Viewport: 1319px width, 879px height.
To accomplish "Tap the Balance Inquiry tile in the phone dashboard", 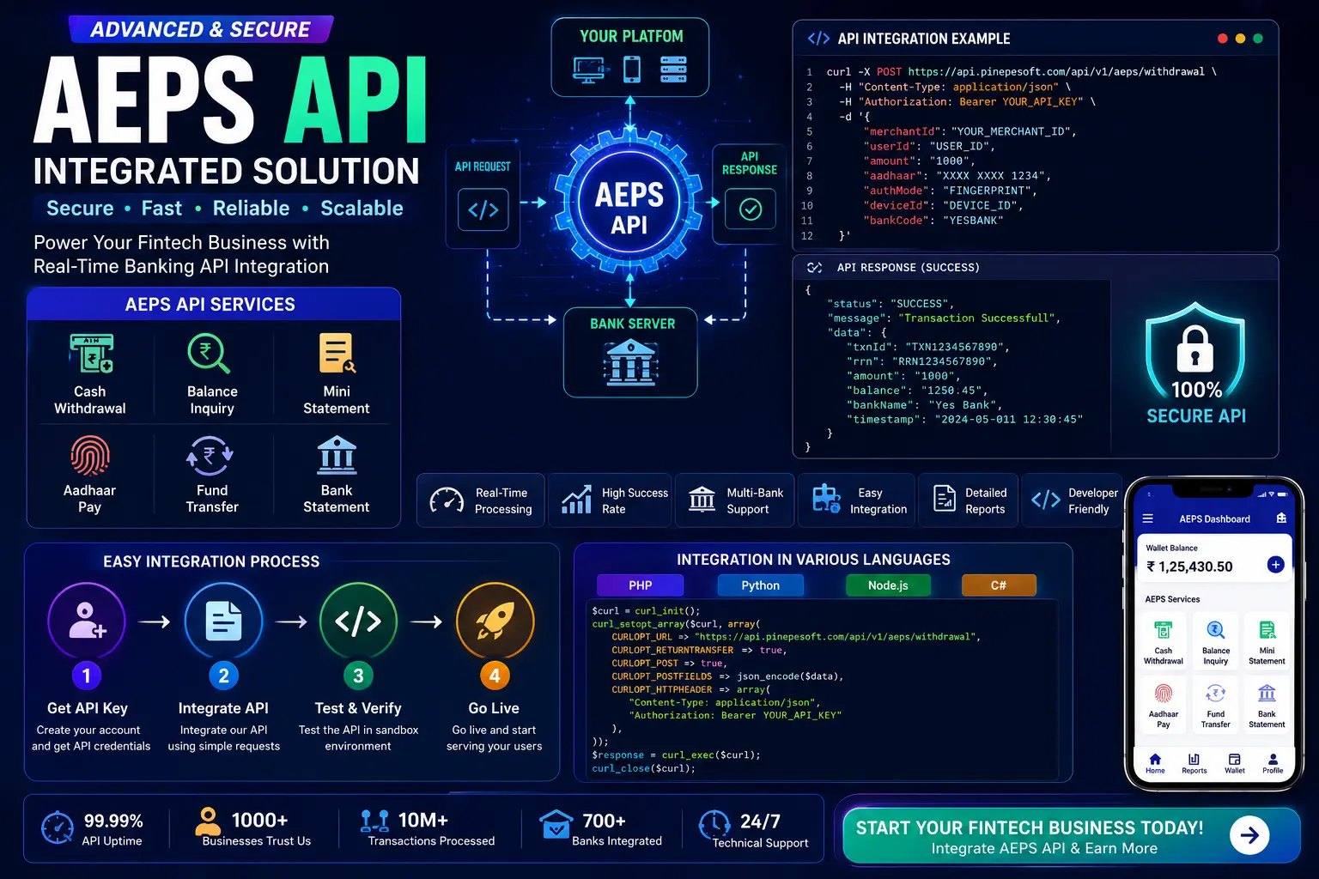I will 1215,640.
